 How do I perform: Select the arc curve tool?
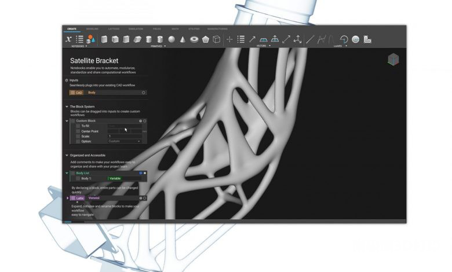pos(344,39)
